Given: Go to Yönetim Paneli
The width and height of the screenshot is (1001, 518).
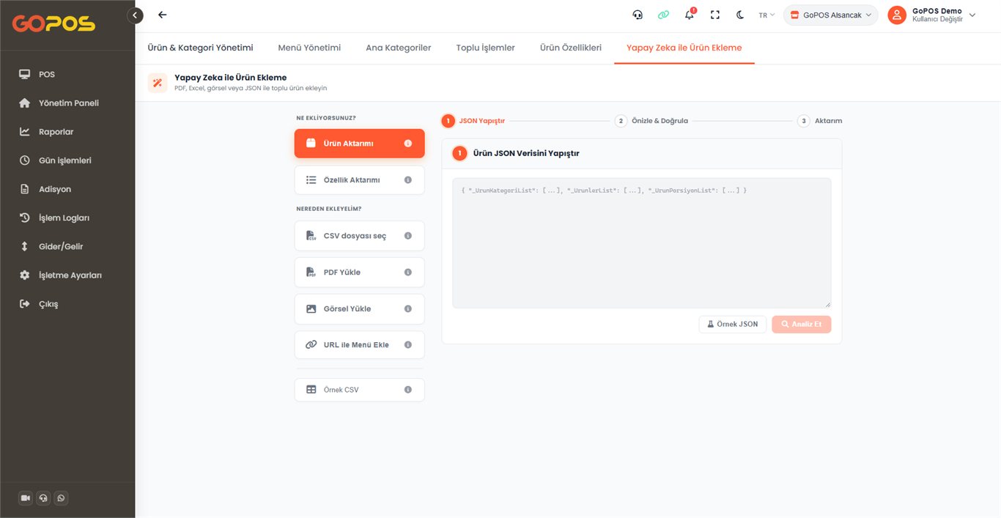Looking at the screenshot, I should coord(67,103).
